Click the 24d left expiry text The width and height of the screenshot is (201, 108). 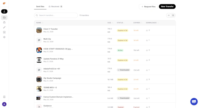136,98
